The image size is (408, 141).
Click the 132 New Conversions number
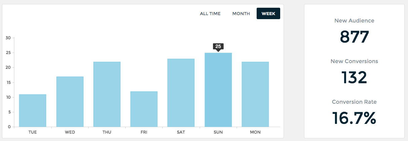(x=354, y=78)
